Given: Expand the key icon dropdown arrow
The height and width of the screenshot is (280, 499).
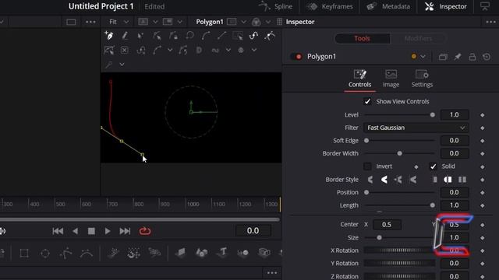Looking at the screenshot, I should [x=122, y=65].
